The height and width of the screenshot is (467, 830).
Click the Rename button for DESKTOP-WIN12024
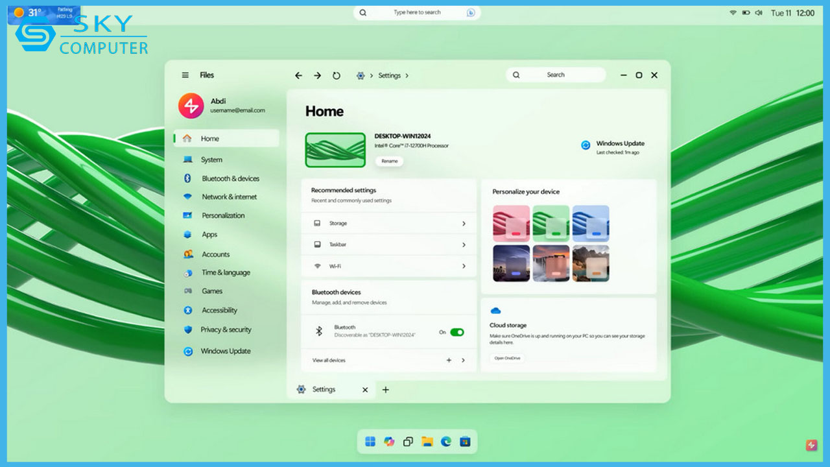point(389,161)
